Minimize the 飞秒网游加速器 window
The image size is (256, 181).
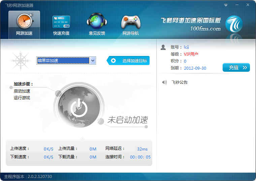[237, 5]
